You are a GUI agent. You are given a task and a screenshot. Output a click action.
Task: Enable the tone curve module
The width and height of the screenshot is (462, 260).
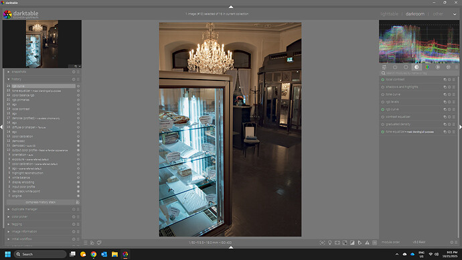[383, 94]
